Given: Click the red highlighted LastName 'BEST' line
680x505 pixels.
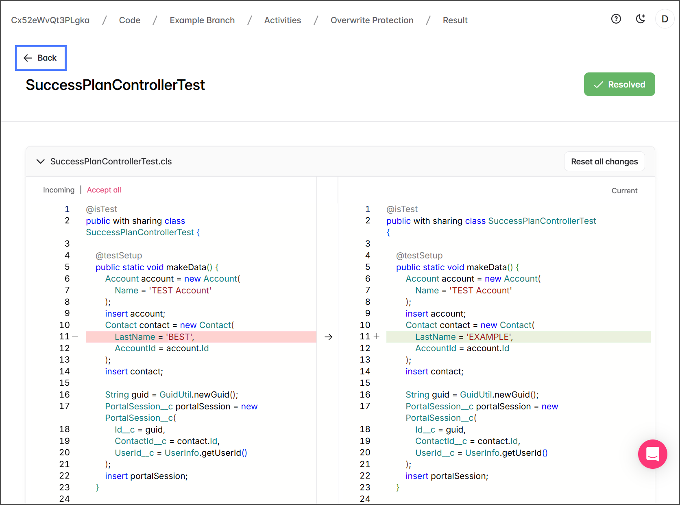Looking at the screenshot, I should (201, 337).
